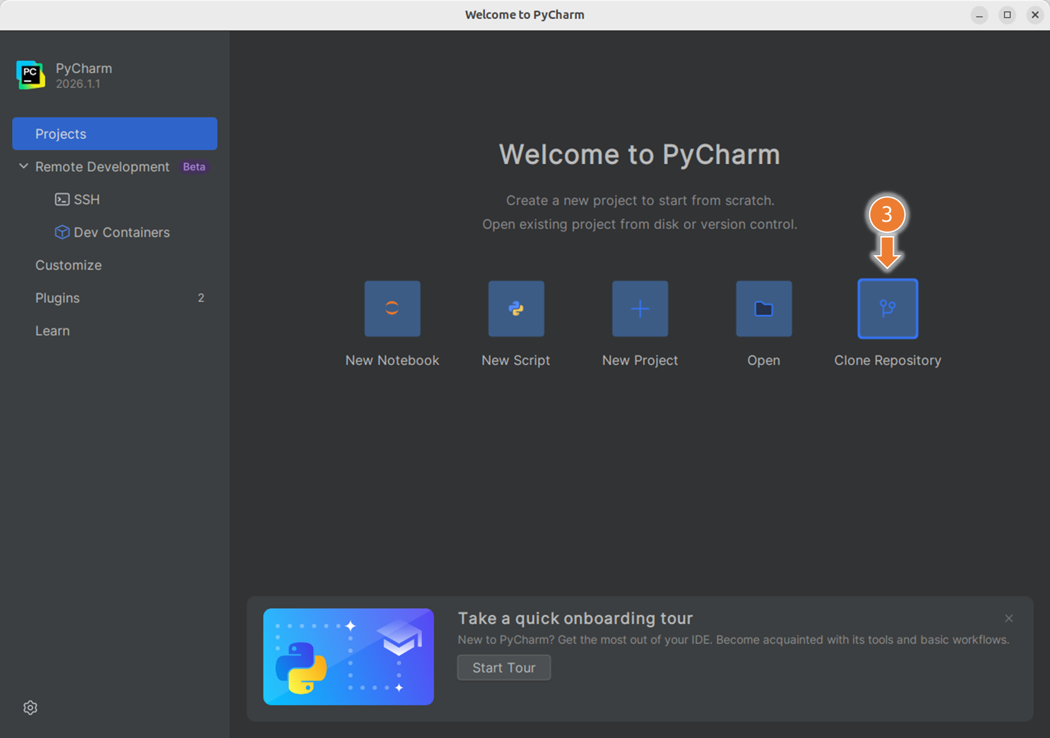The height and width of the screenshot is (738, 1050).
Task: Dismiss the onboarding tour banner
Action: (x=1009, y=619)
